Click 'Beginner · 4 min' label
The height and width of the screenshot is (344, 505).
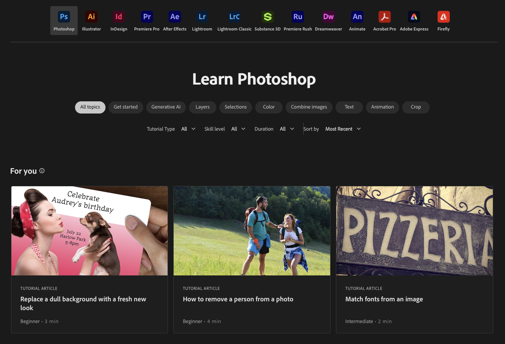[202, 322]
